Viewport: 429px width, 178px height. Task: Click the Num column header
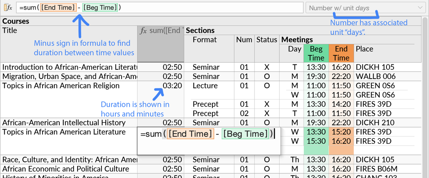click(244, 40)
